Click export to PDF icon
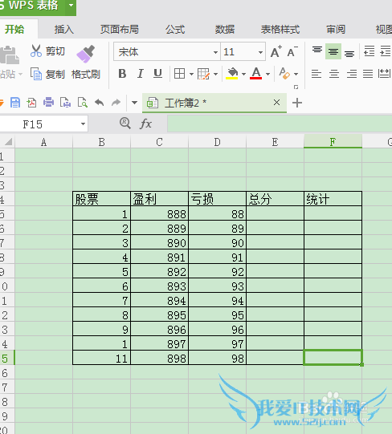Screen dimensions: 392x434 point(31,103)
